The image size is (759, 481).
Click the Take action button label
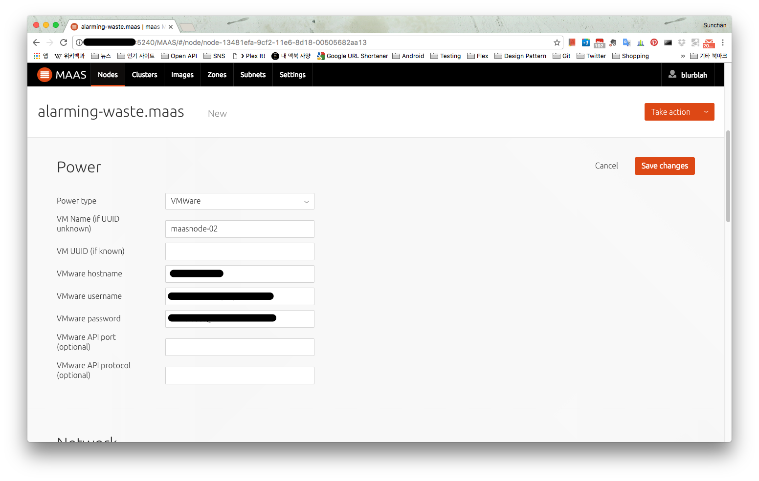(670, 112)
